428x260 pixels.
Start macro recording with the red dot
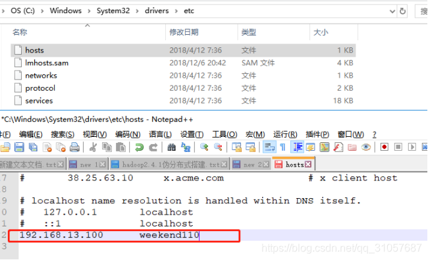click(x=385, y=147)
